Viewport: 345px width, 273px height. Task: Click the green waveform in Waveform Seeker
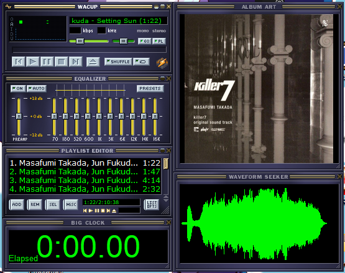tap(254, 223)
